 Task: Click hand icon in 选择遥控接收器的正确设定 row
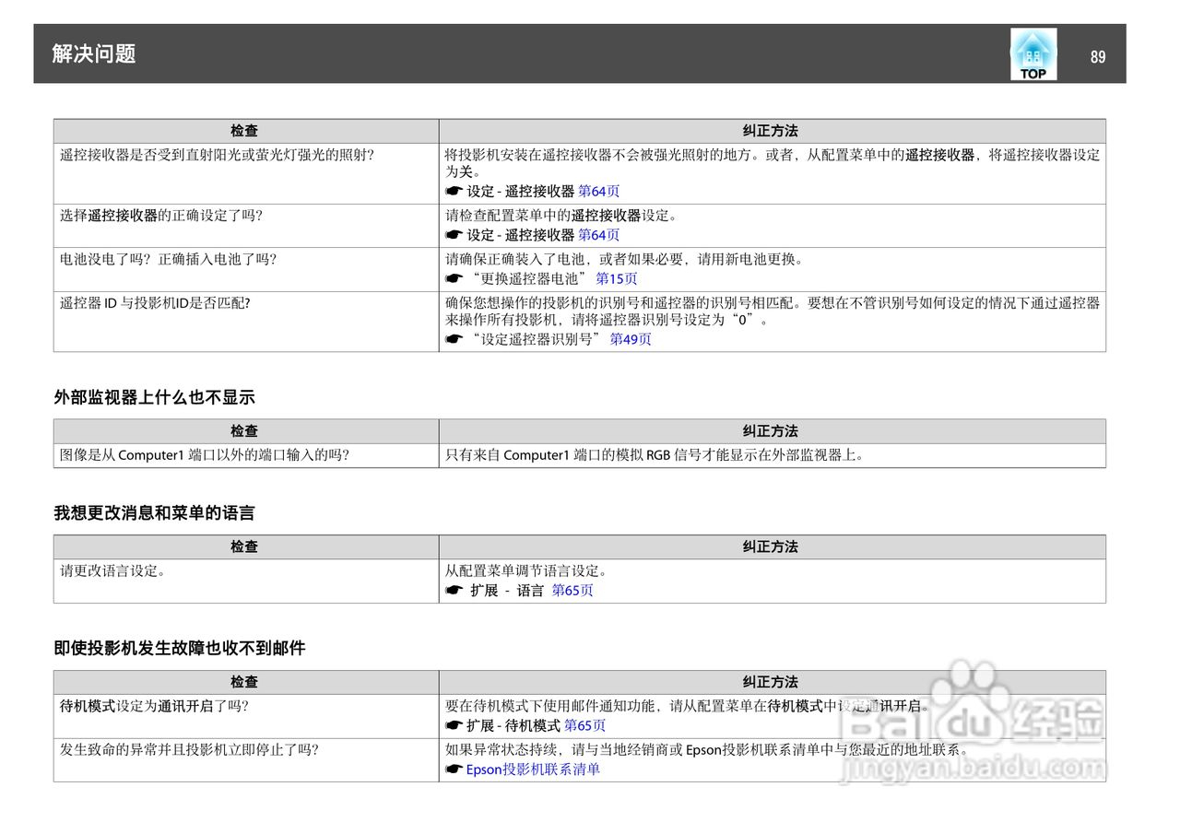click(x=454, y=235)
